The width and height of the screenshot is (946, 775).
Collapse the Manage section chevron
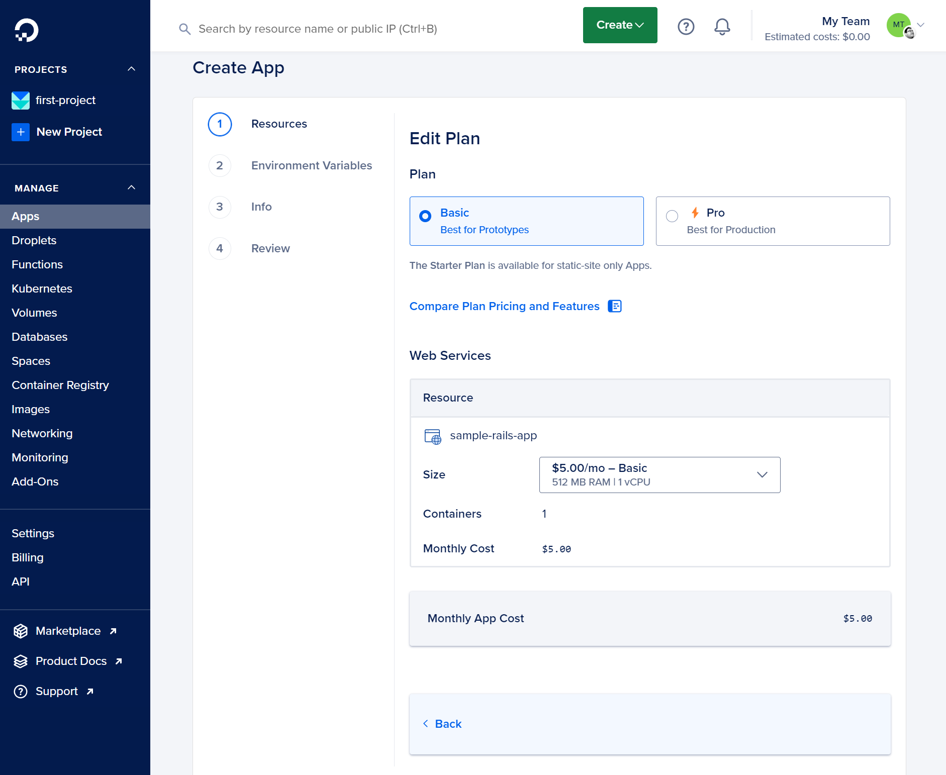coord(132,188)
